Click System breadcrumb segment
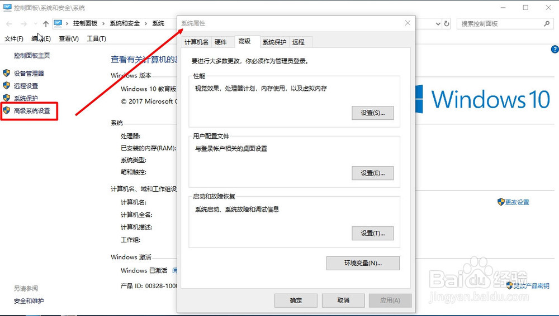559x316 pixels. tap(158, 23)
